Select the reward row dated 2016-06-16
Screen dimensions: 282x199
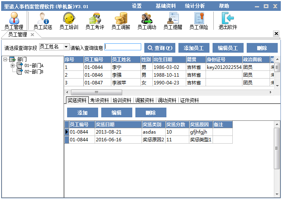click(x=149, y=140)
